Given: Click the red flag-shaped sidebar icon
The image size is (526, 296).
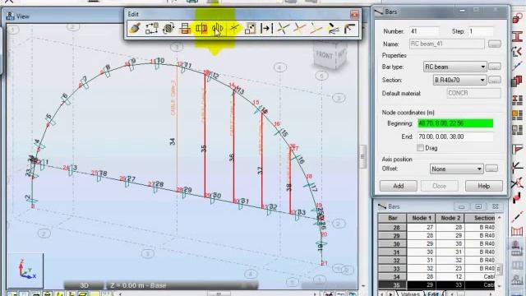Looking at the screenshot, I should coord(518,149).
